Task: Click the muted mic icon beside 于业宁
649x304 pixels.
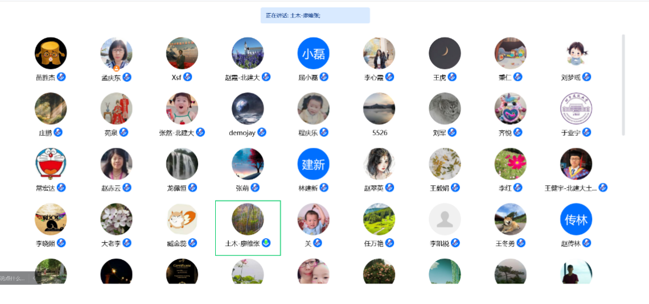Action: 586,132
